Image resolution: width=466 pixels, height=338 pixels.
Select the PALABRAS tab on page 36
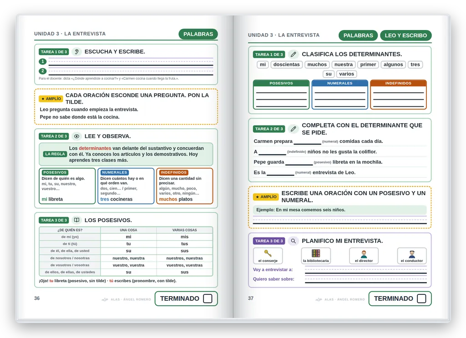198,34
